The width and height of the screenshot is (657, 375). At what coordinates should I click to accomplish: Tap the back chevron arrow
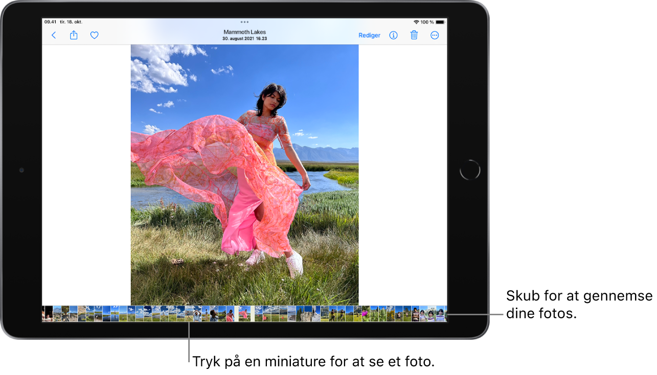54,35
